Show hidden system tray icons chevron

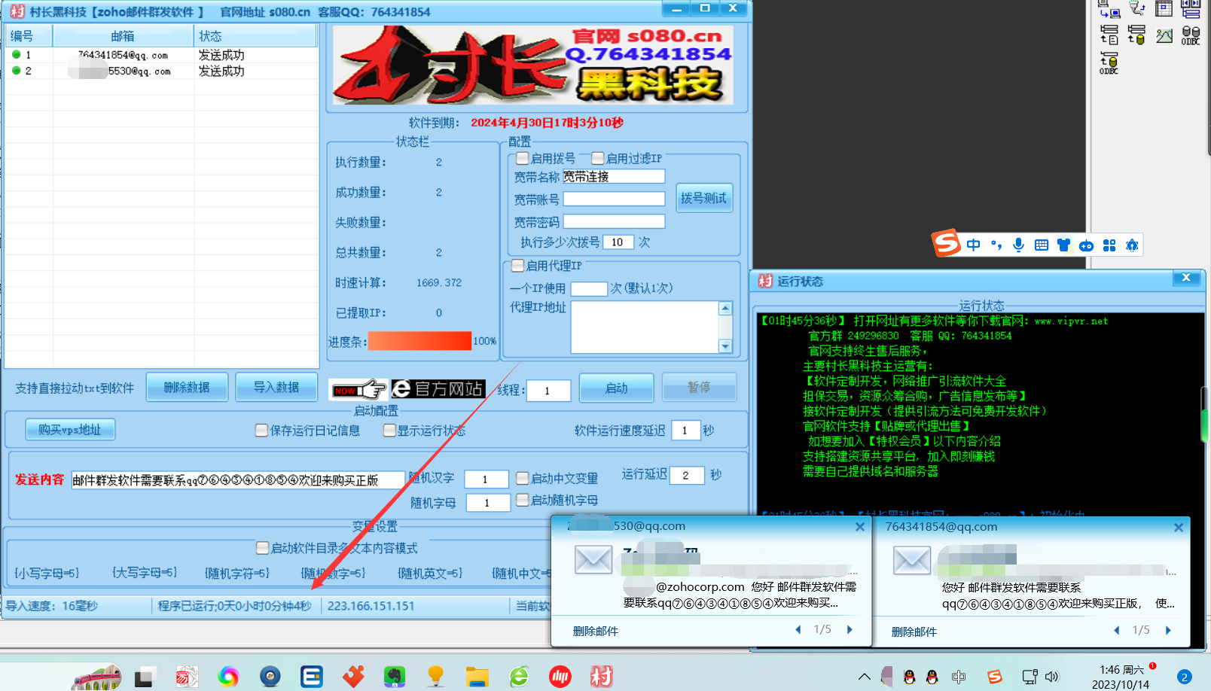[x=864, y=677]
